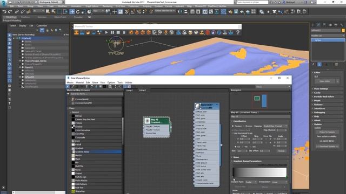
Task: Open the Customize menu in scene explorer
Action: tap(42, 26)
